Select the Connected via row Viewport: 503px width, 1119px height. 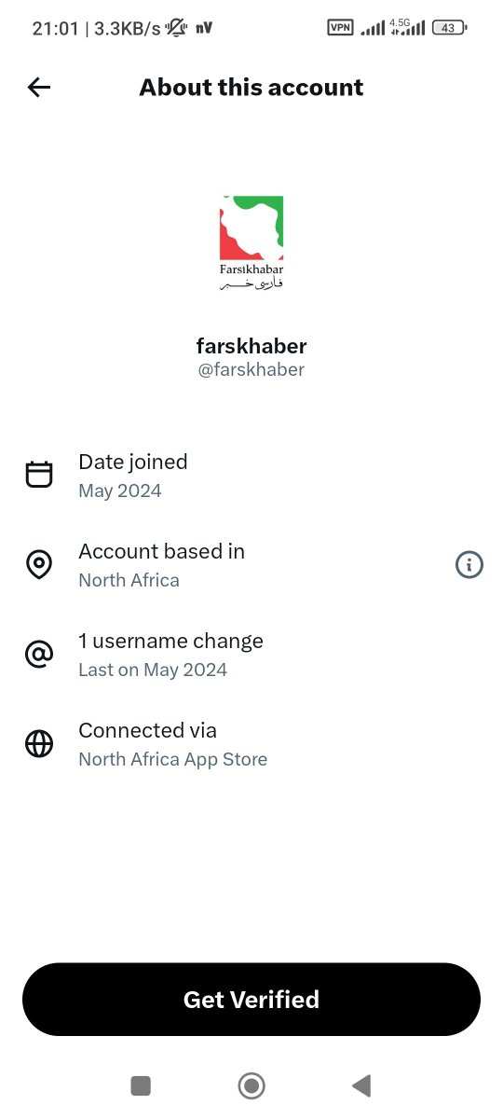tap(251, 744)
